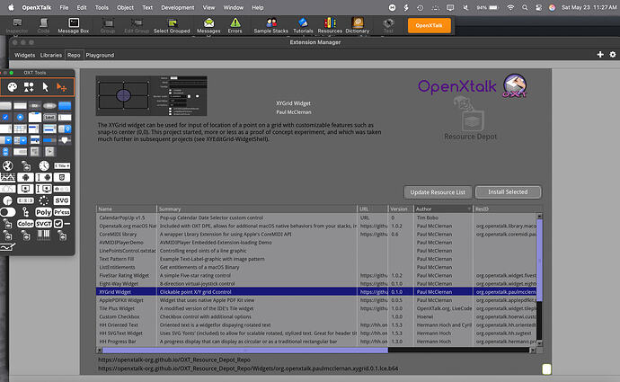The image size is (620, 382).
Task: Open the Inspector from the toolbar
Action: pos(17,26)
